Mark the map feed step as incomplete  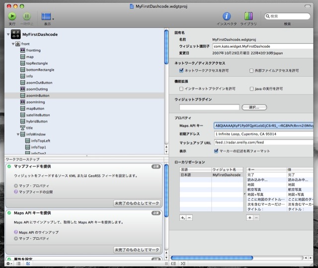click(x=137, y=203)
